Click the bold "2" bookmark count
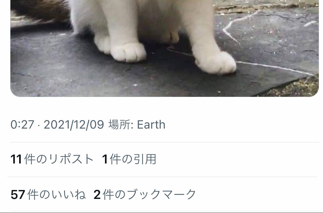This screenshot has height=213, width=323. tap(97, 195)
